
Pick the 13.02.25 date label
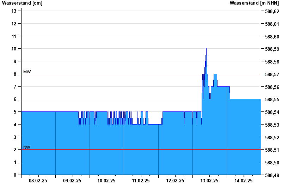click(x=209, y=181)
